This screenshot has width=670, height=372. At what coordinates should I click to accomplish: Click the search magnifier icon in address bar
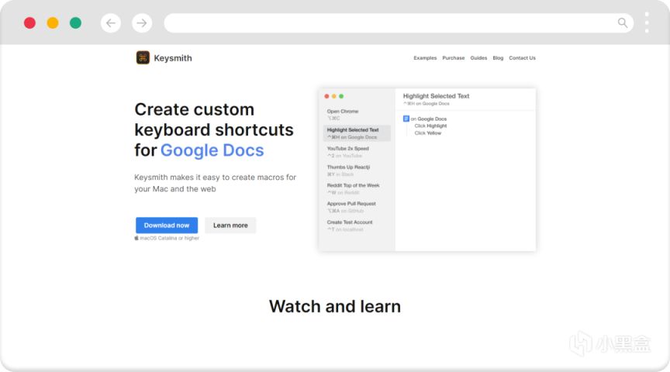[623, 22]
